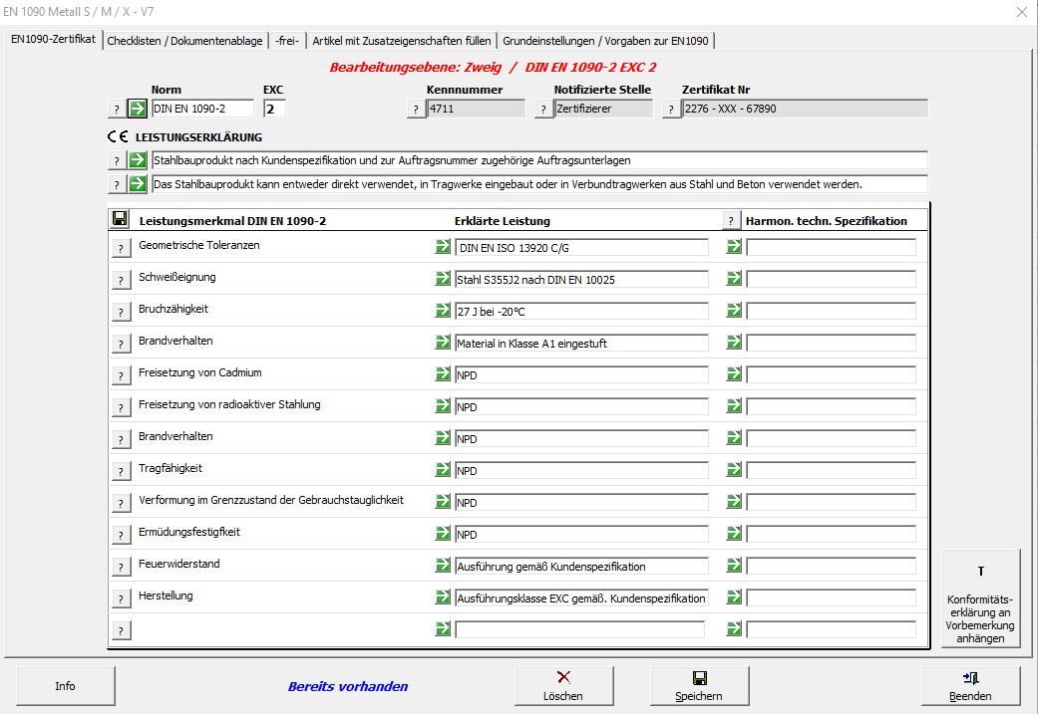This screenshot has width=1038, height=714.
Task: Click 'Ausführung gemäß Kundenspezifikation' field
Action: pos(582,567)
